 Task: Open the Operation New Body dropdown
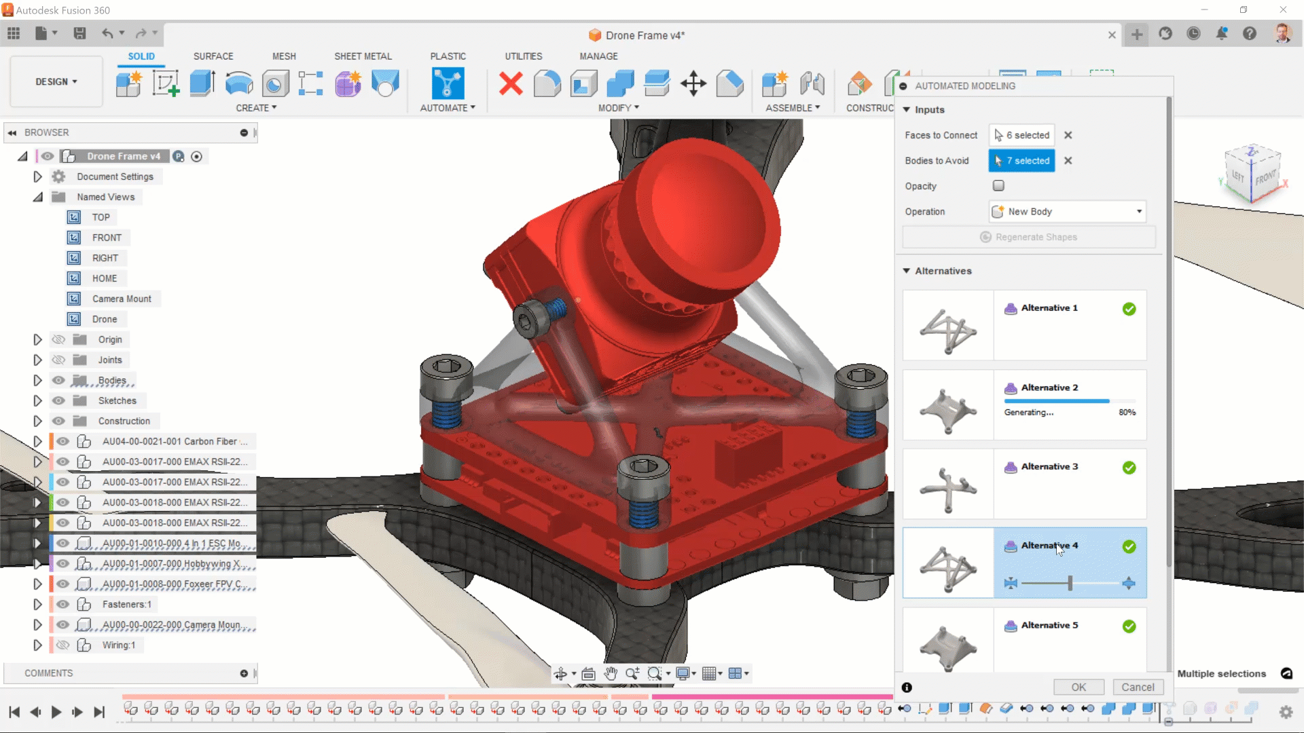click(x=1067, y=212)
